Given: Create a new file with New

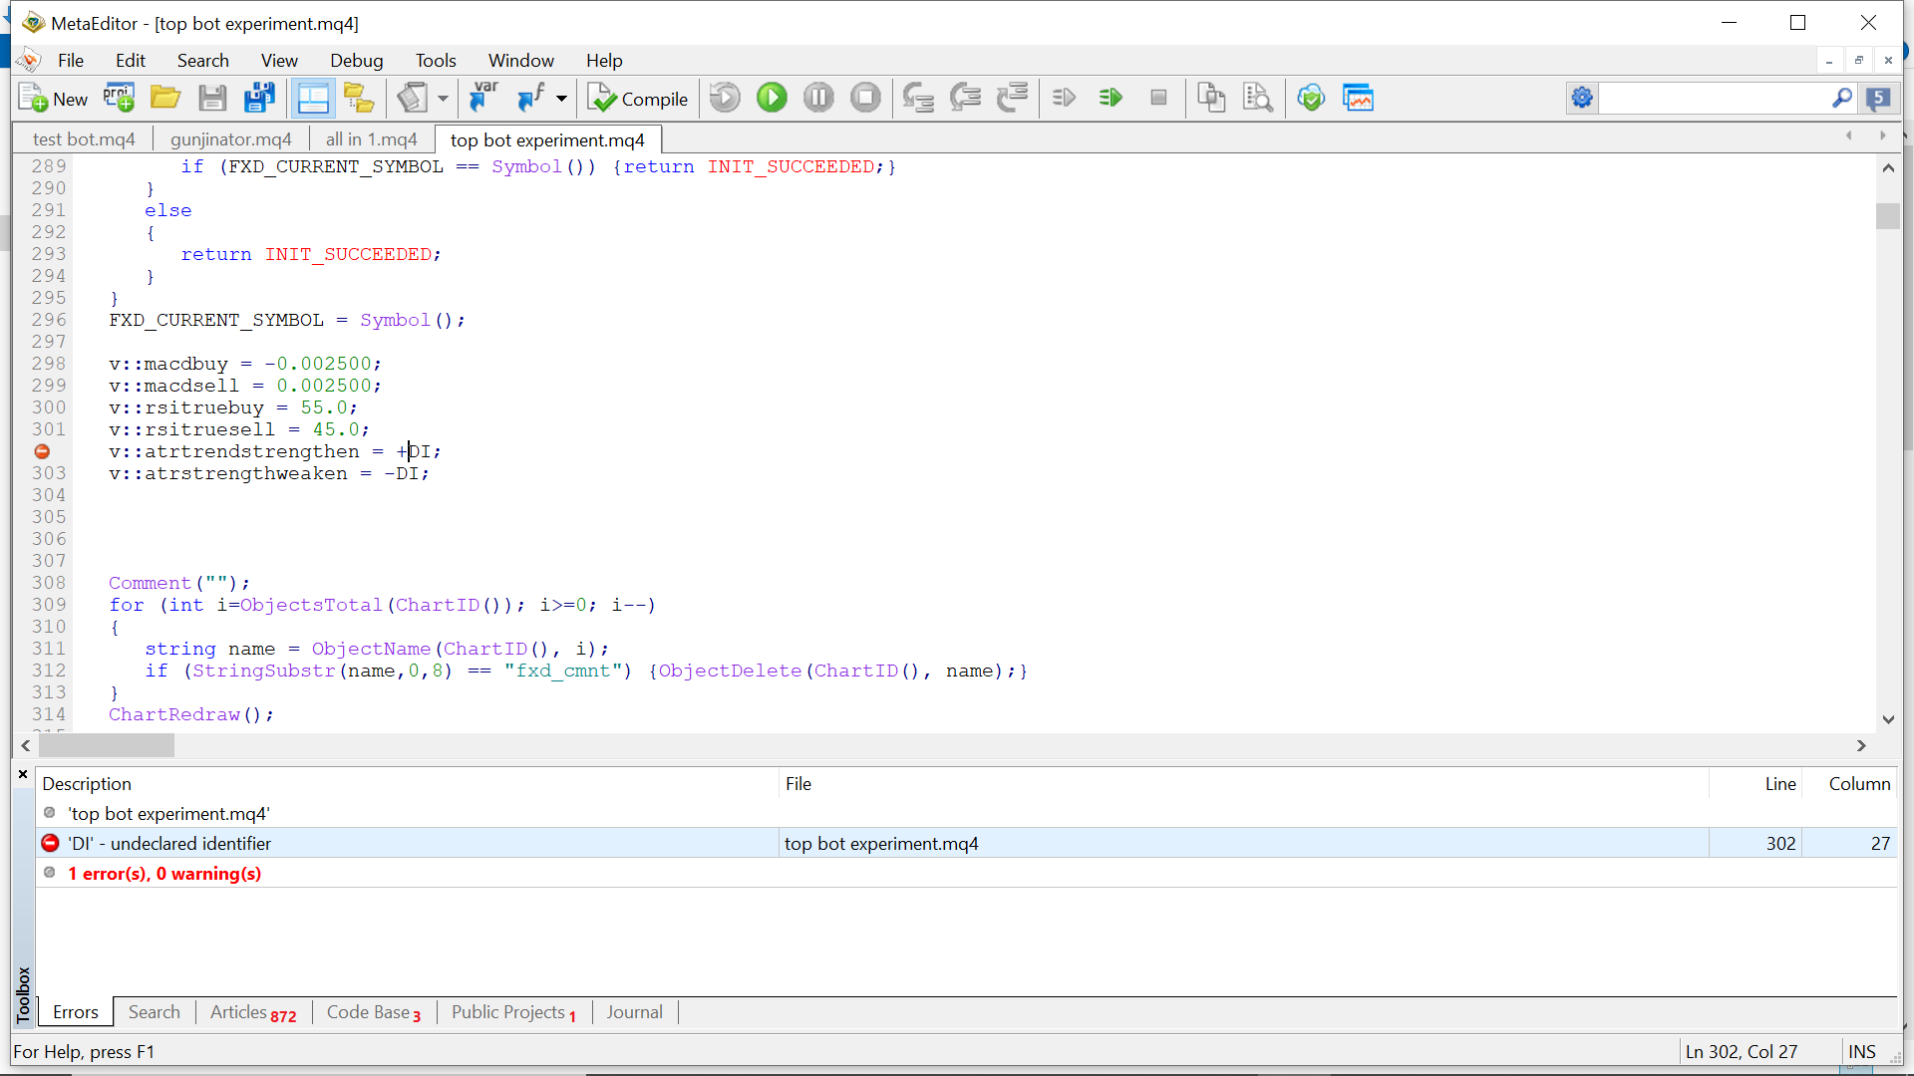Looking at the screenshot, I should [54, 99].
